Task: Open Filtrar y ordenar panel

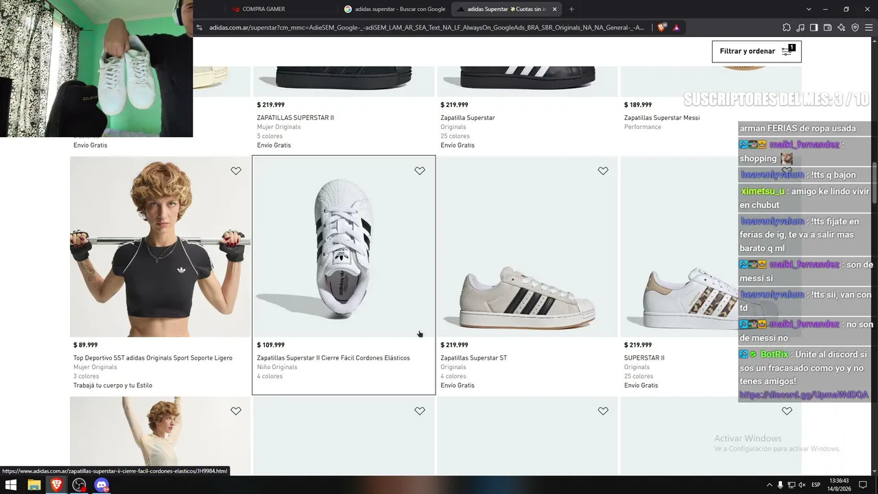Action: click(757, 51)
